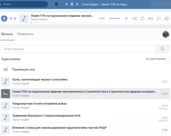Pause playback from the top header bar
Image resolution: width=171 pixels, height=136 pixels.
[x=72, y=4]
